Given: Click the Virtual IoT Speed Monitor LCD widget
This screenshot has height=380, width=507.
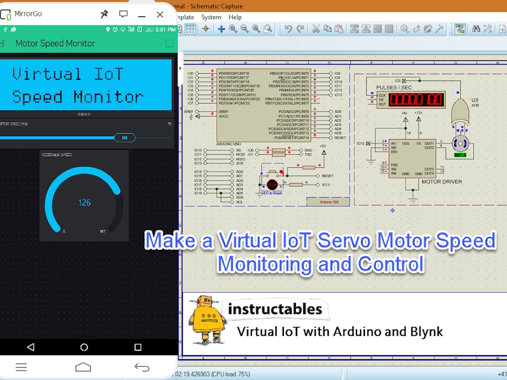Looking at the screenshot, I should (86, 85).
